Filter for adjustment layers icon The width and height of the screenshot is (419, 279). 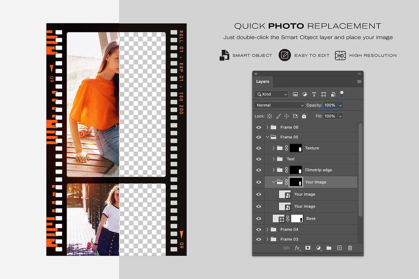pyautogui.click(x=305, y=94)
